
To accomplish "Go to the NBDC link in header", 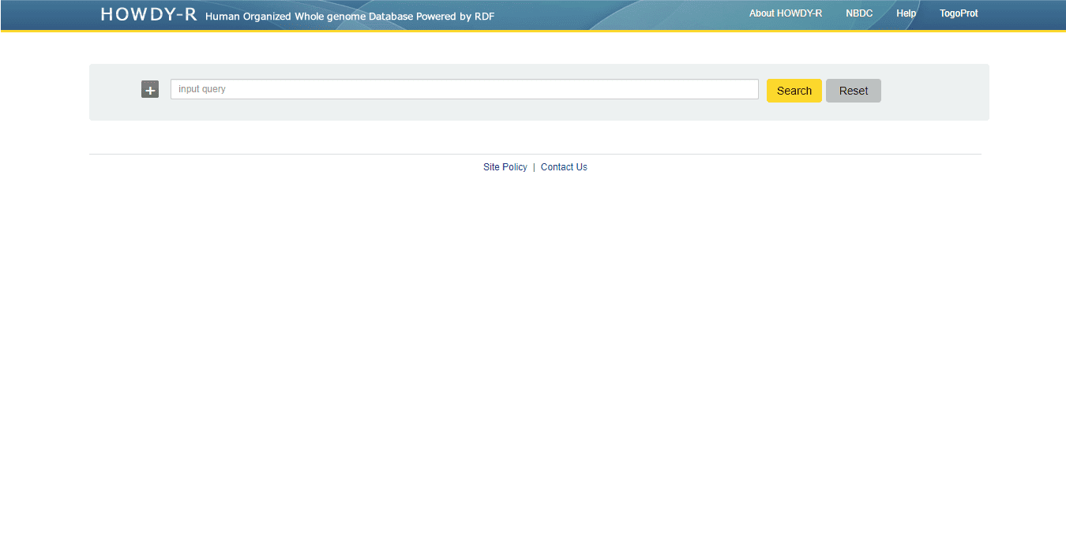I will (x=859, y=13).
